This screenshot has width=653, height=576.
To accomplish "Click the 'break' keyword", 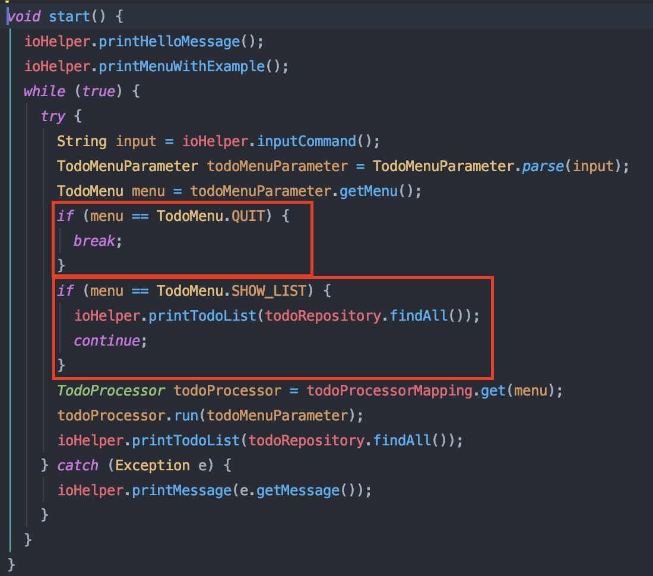I will 94,240.
